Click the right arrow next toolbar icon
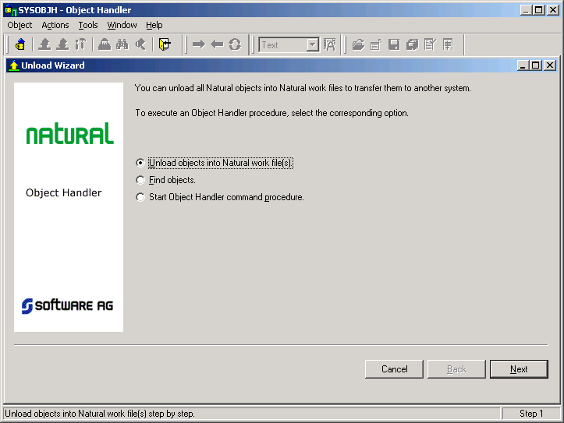The image size is (564, 423). (x=199, y=45)
